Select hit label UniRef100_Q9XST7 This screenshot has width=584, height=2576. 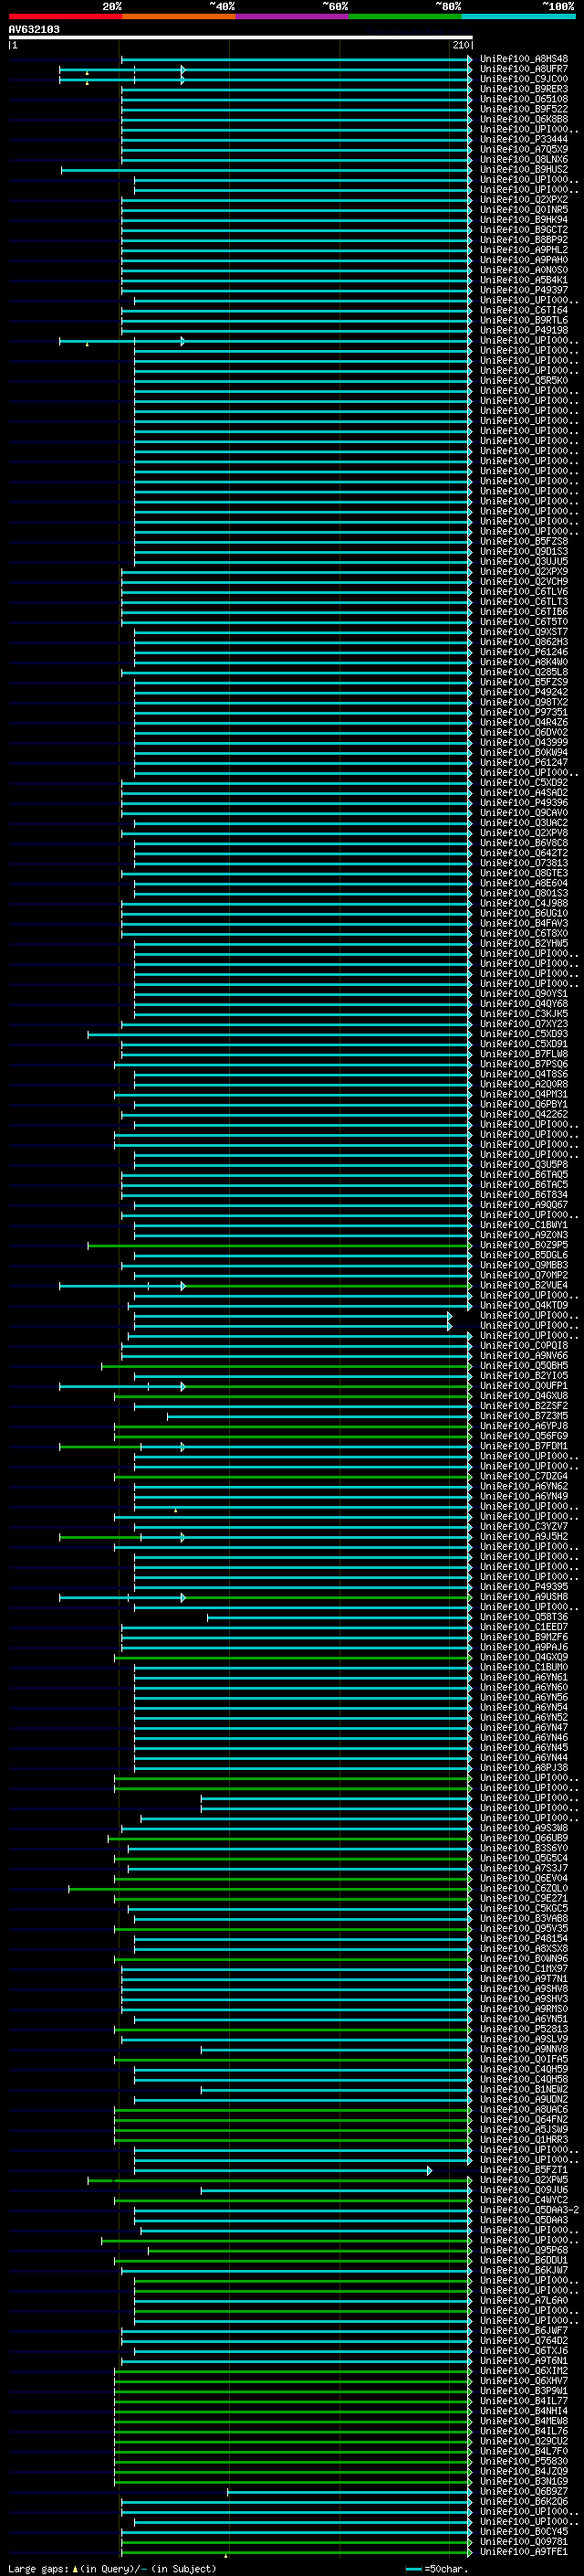[x=524, y=632]
